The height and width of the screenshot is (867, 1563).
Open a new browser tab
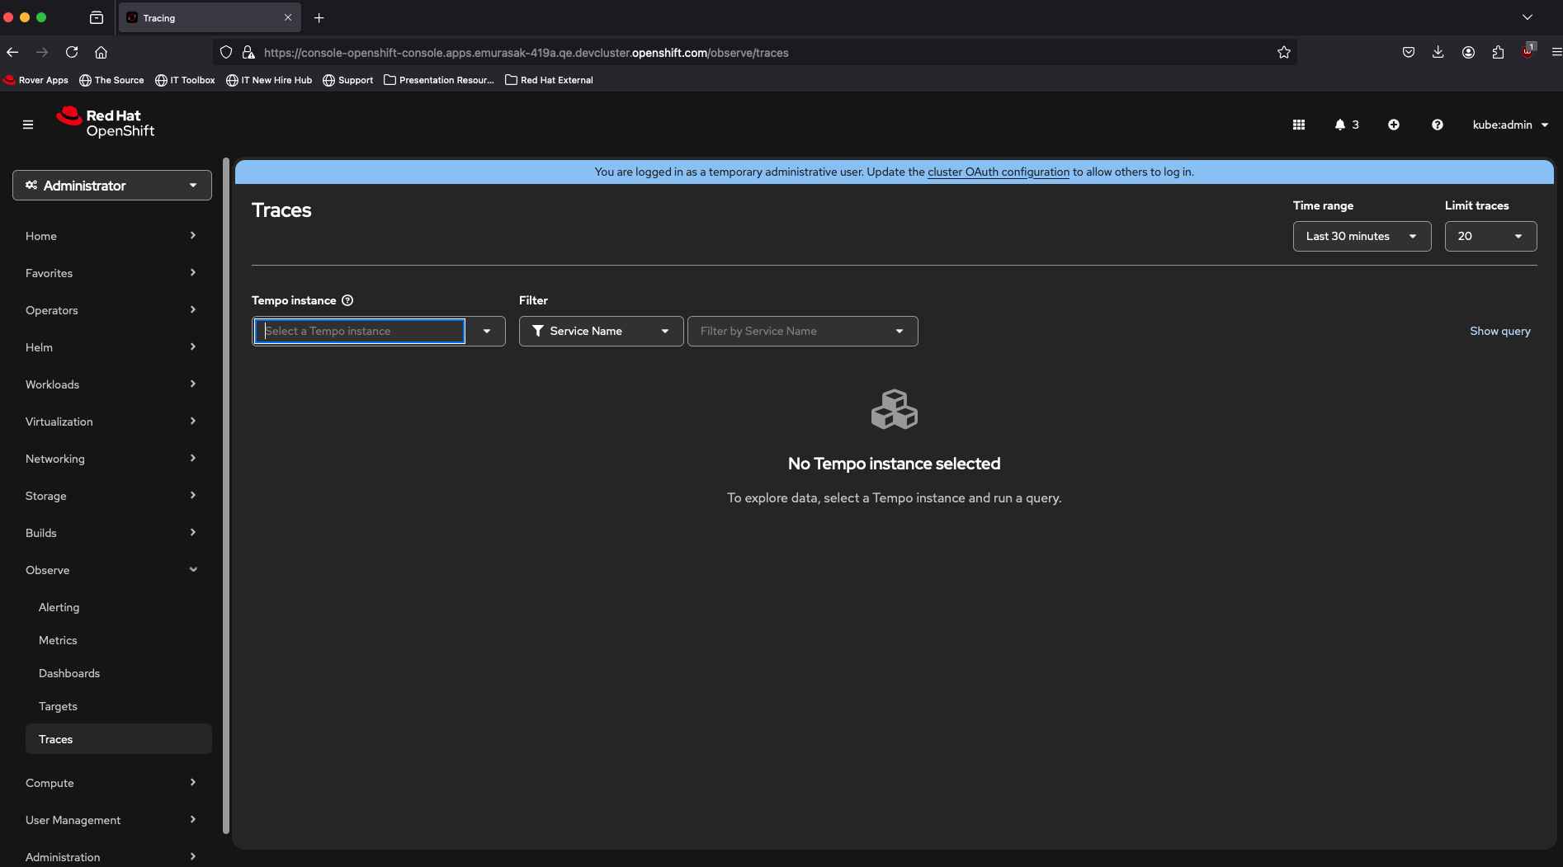tap(319, 17)
